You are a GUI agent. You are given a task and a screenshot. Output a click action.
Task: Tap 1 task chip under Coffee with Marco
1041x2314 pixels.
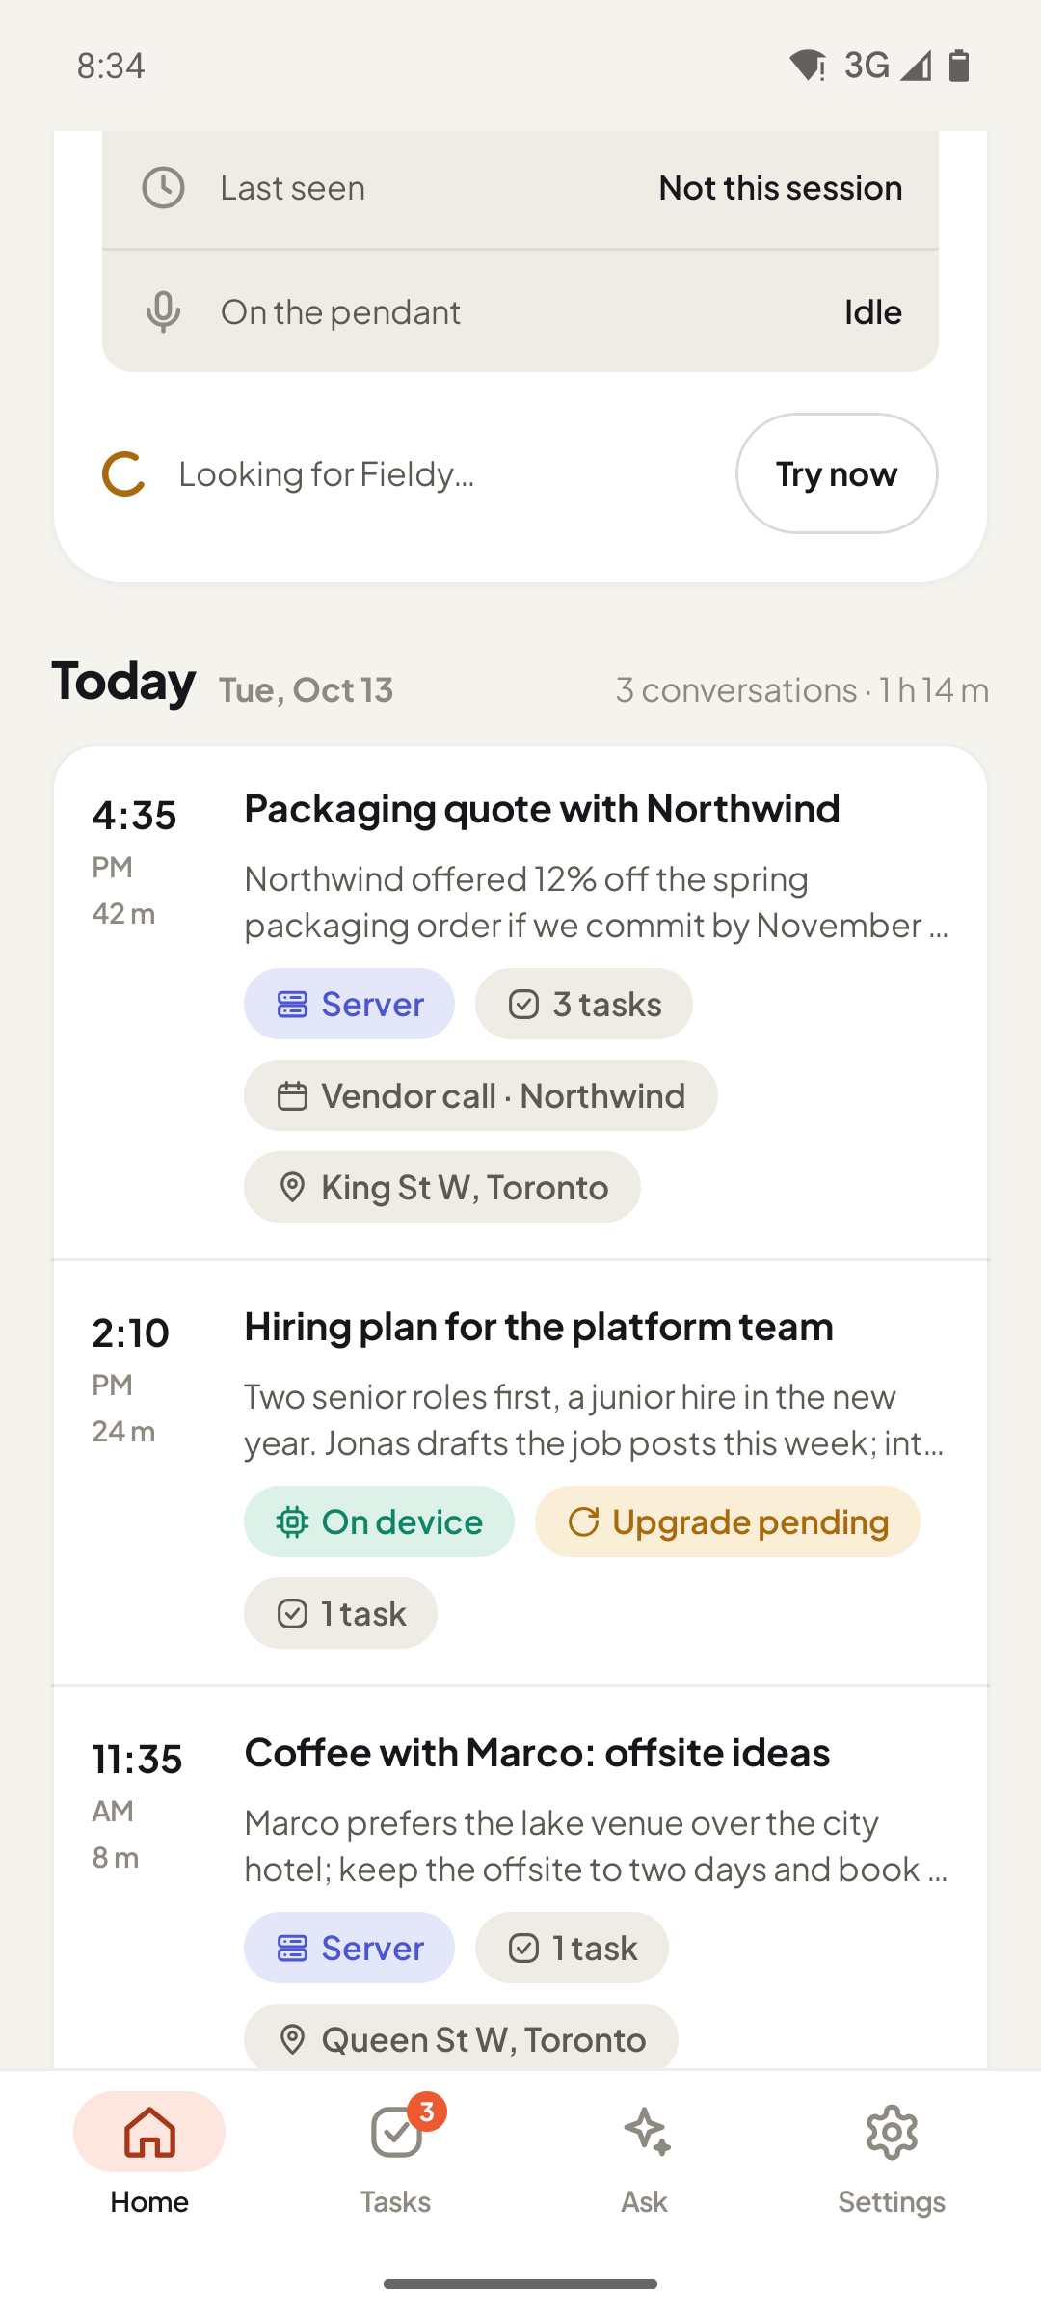click(572, 1948)
